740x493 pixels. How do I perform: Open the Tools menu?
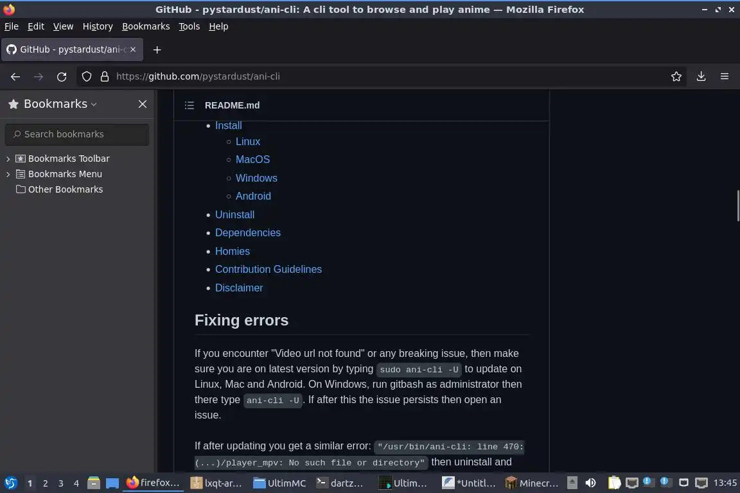[x=189, y=26]
